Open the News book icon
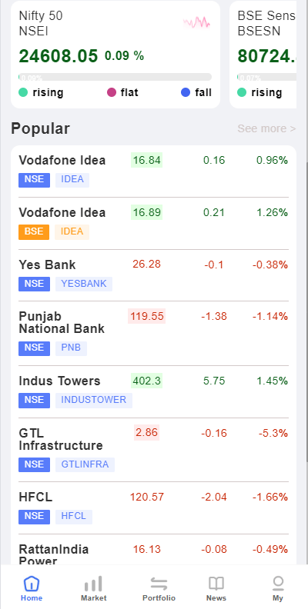This screenshot has width=308, height=609. pos(216,584)
